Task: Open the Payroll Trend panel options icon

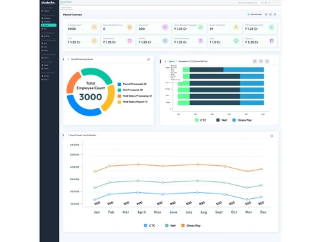Action: (271, 136)
